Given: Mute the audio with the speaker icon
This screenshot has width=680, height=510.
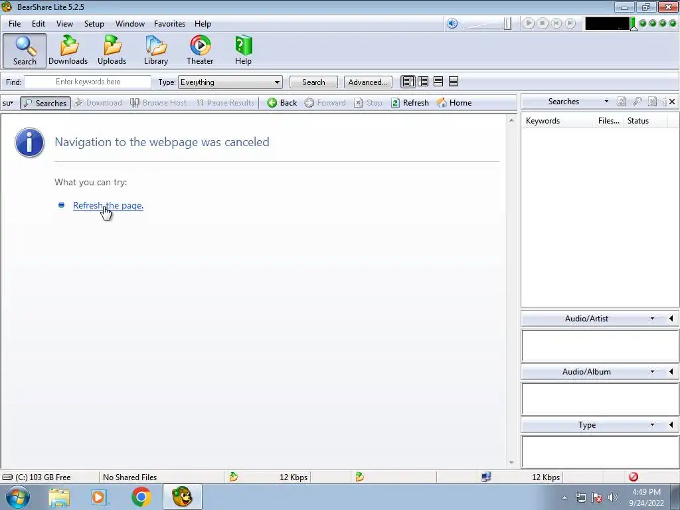Looking at the screenshot, I should pyautogui.click(x=452, y=23).
